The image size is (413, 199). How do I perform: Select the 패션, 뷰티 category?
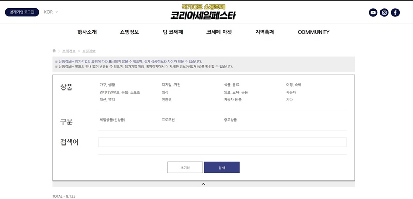(x=107, y=100)
